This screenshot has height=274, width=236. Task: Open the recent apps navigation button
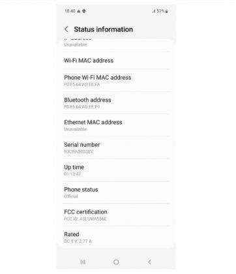[x=83, y=262]
